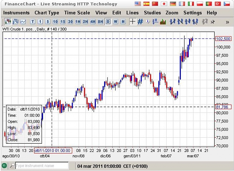Select the horizontal line drawing tool
This screenshot has width=234, height=171.
pyautogui.click(x=188, y=22)
